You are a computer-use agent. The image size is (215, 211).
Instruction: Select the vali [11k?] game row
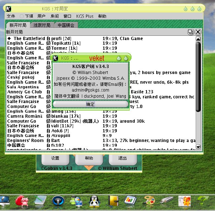pyautogui.click(x=101, y=126)
